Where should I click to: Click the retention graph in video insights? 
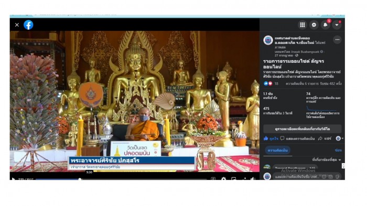pos(321,109)
